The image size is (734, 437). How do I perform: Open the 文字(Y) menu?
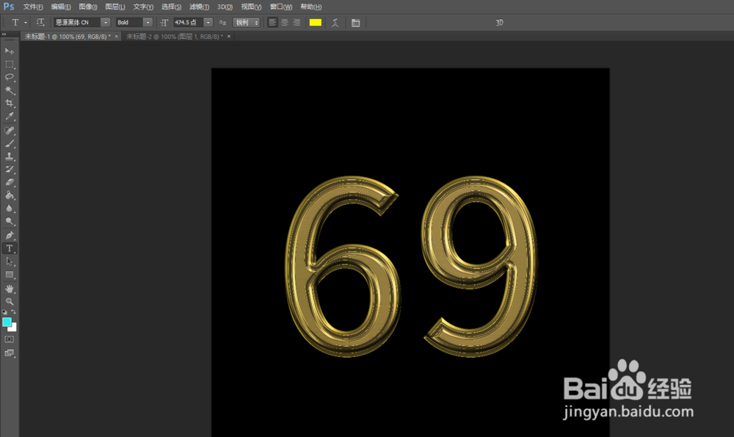pos(143,7)
